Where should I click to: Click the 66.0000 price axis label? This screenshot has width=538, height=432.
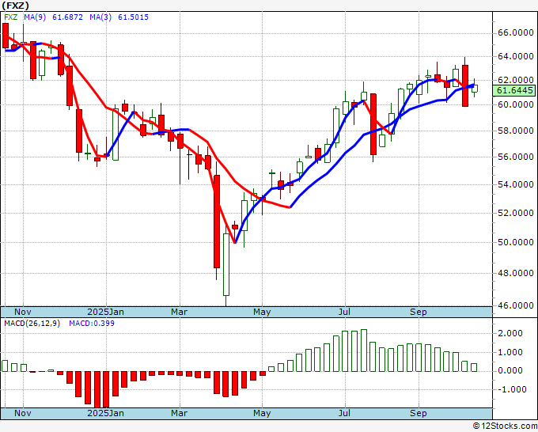[x=515, y=33]
